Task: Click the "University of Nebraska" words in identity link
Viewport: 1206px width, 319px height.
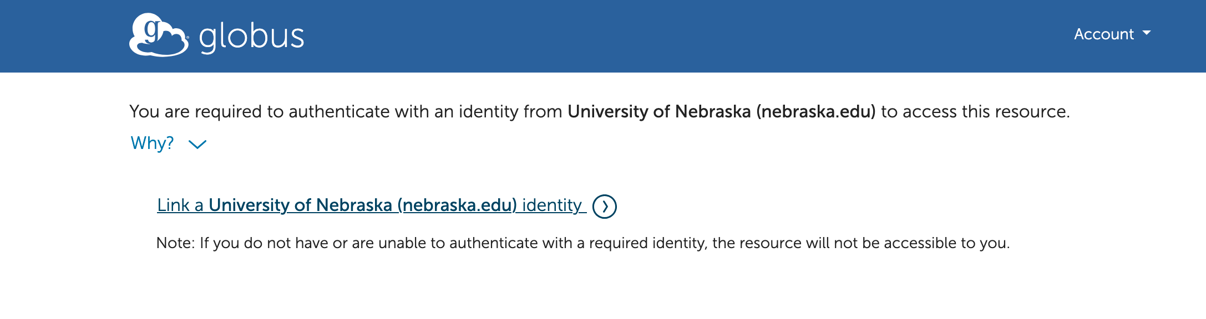Action: click(300, 205)
